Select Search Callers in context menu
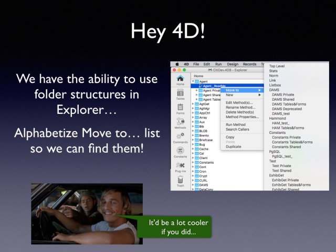This screenshot has width=336, height=252. (237, 129)
